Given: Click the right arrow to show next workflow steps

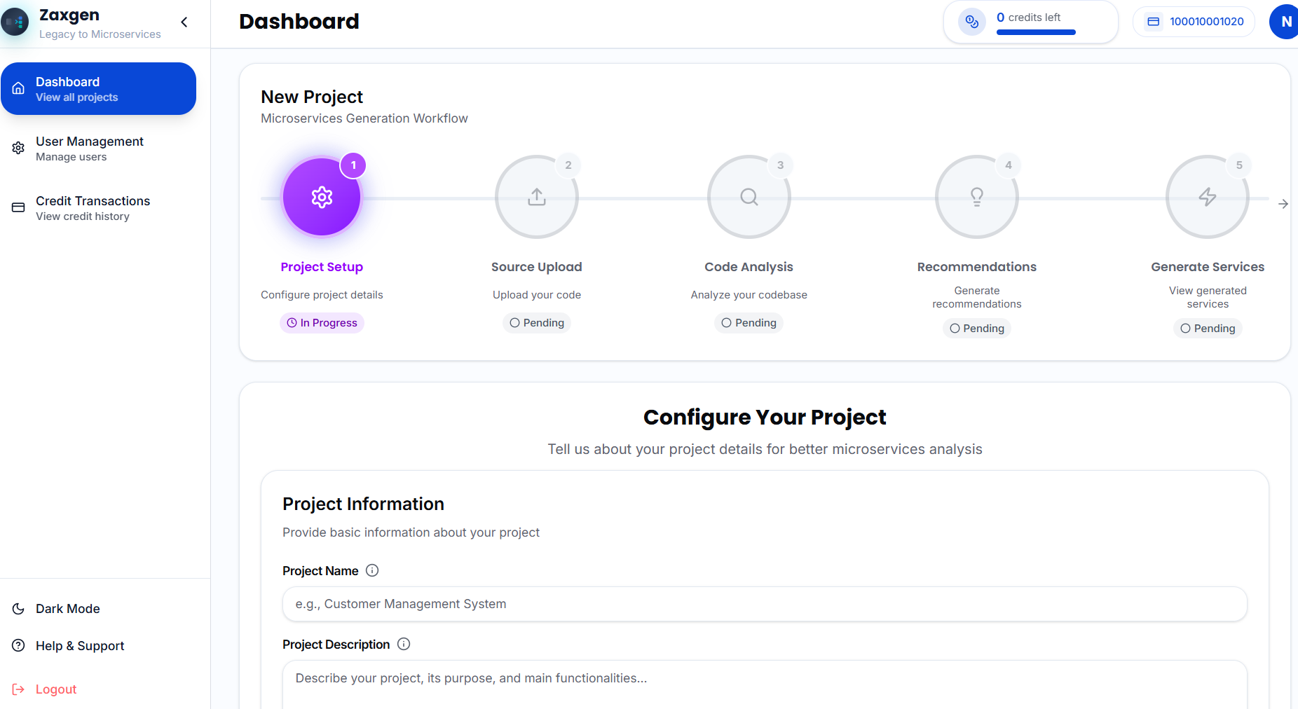Looking at the screenshot, I should [1283, 204].
